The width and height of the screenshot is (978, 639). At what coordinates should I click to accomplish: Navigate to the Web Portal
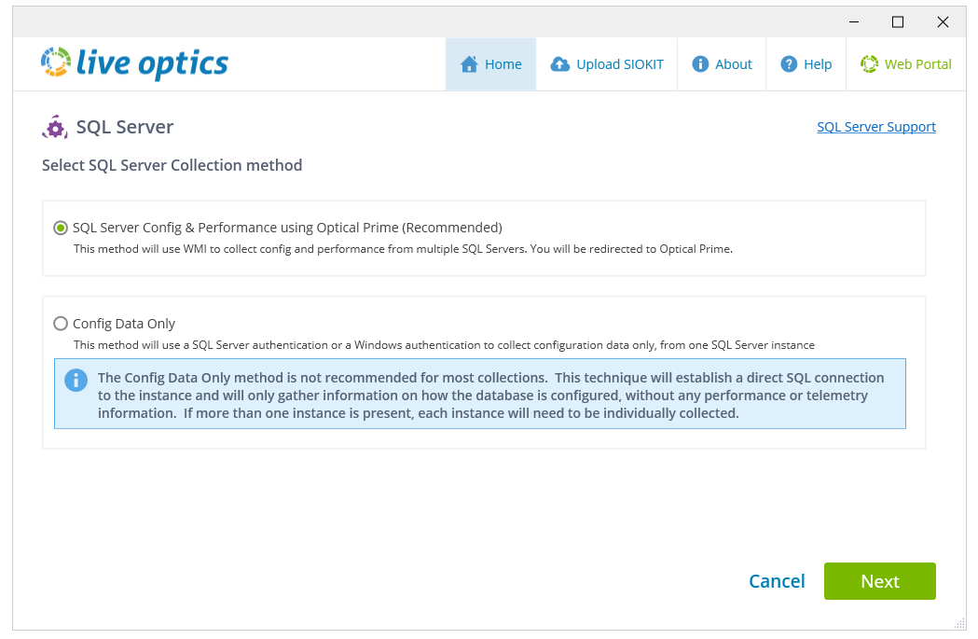(905, 63)
